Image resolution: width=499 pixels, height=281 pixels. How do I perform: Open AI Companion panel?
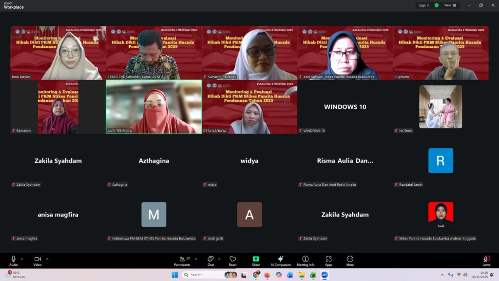tap(281, 261)
